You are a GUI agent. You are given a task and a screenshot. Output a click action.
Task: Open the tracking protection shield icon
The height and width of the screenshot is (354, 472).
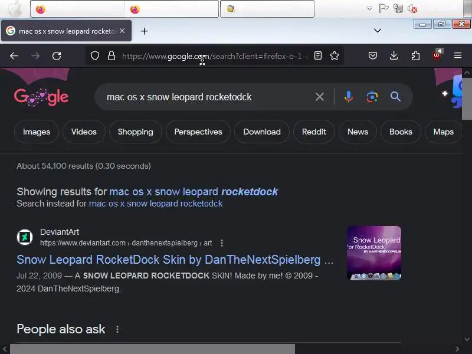click(95, 55)
